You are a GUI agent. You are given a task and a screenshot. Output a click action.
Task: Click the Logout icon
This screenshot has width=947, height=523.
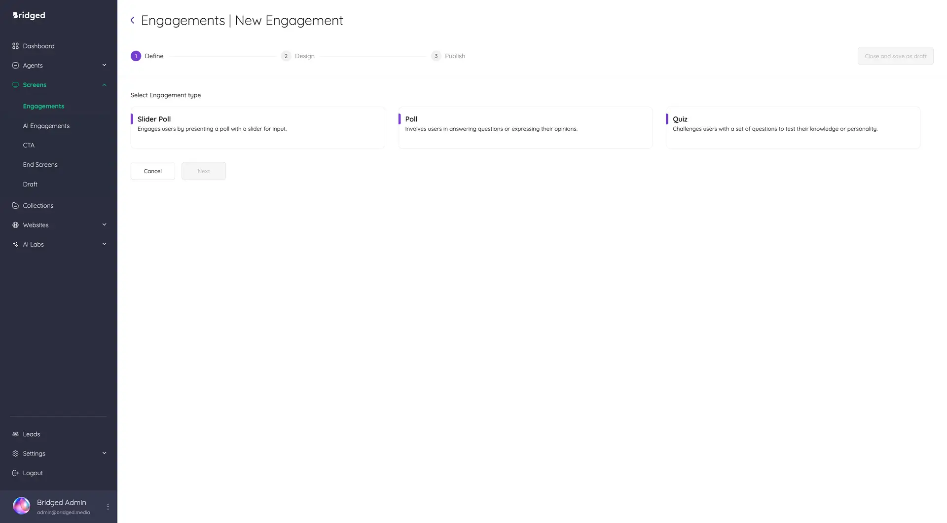15,473
